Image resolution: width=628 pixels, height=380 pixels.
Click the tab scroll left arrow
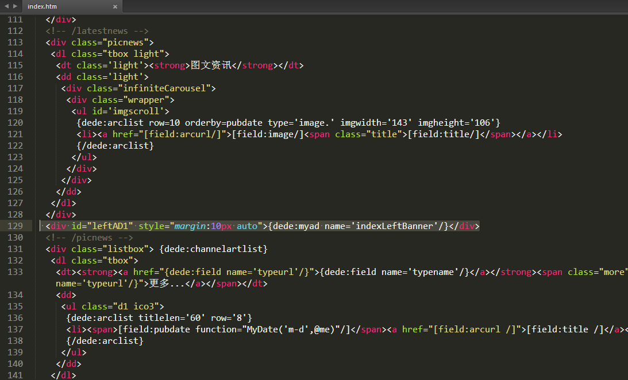6,6
